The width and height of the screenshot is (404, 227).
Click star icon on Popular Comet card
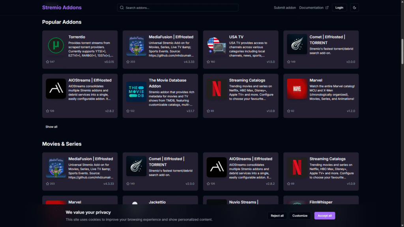(288, 62)
